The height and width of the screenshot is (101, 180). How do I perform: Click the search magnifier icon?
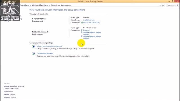(x=177, y=5)
